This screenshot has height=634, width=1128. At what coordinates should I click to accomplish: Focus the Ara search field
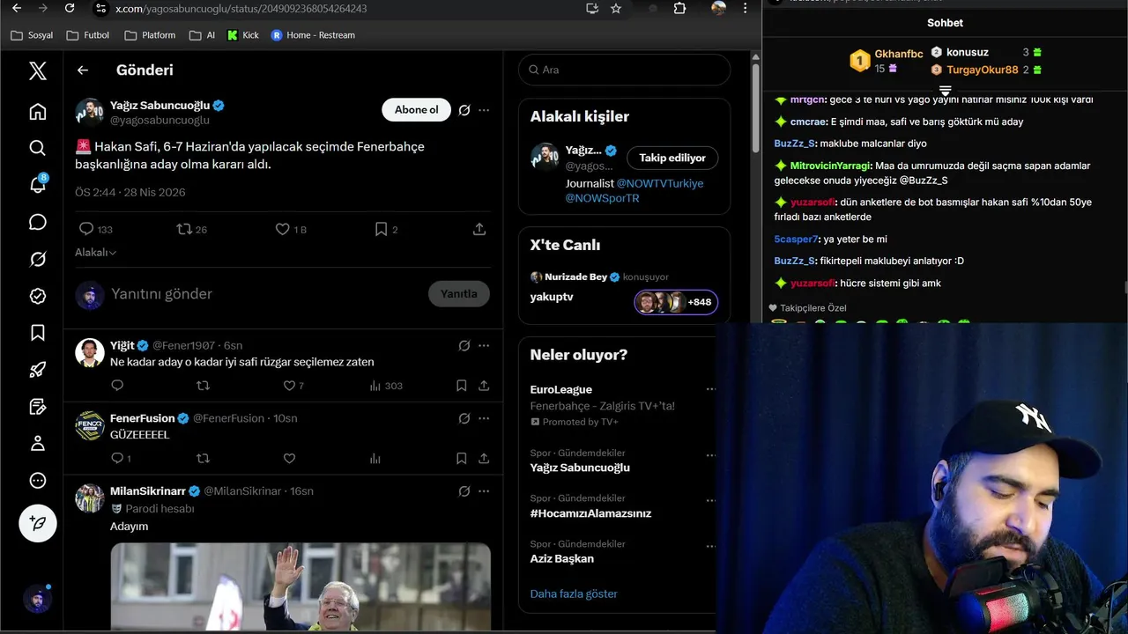click(x=625, y=70)
